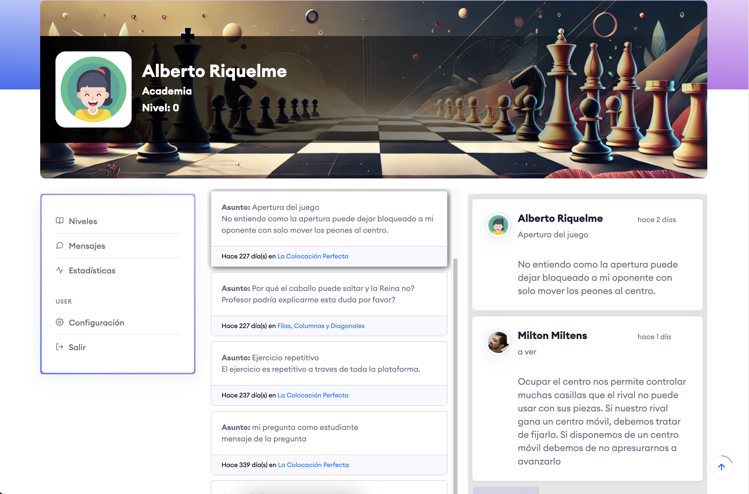Go to Estadísticas section
The width and height of the screenshot is (749, 494).
pos(92,271)
